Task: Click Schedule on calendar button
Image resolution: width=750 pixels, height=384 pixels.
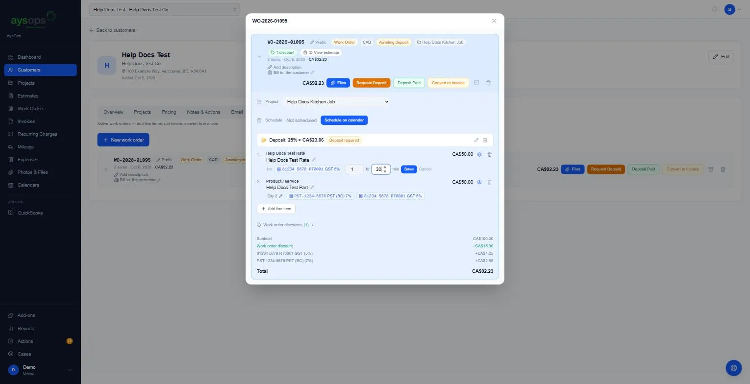Action: tap(344, 120)
